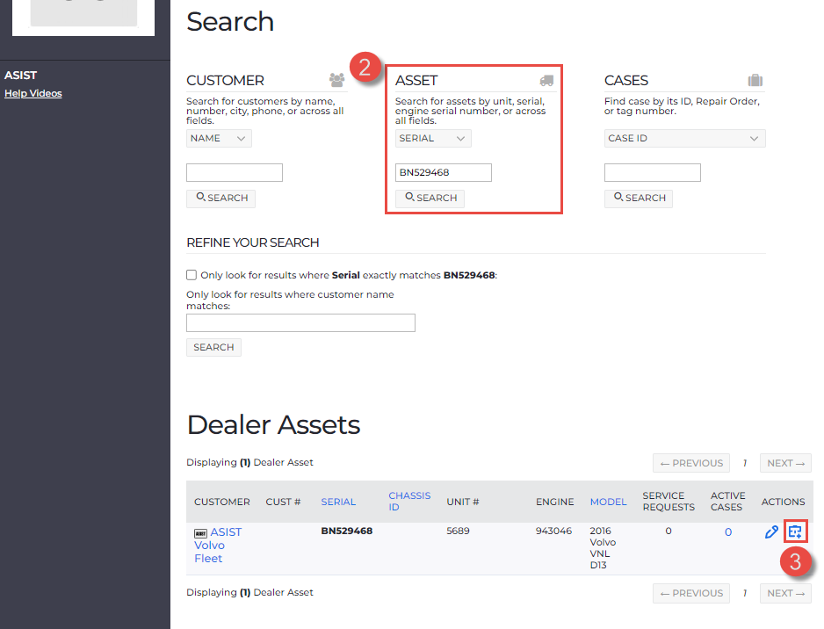Click the lower PREVIOUS pagination button
The image size is (824, 629).
[691, 593]
